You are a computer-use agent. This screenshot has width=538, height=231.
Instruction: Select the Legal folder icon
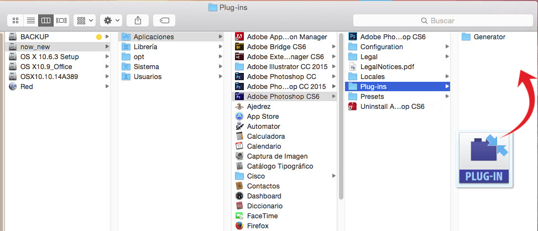point(353,56)
